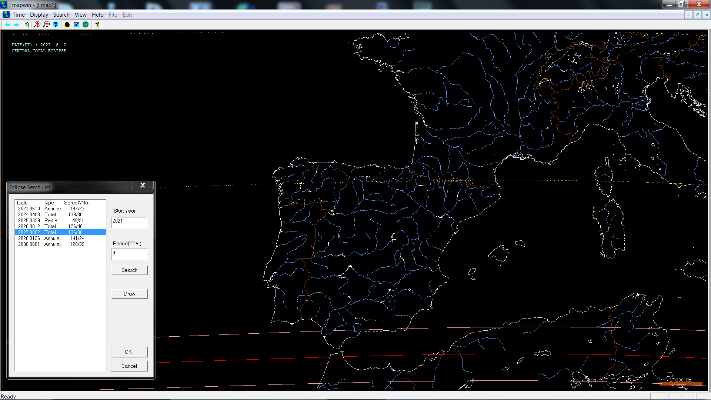Click the yellow question mark help icon
711x400 pixels.
point(97,24)
